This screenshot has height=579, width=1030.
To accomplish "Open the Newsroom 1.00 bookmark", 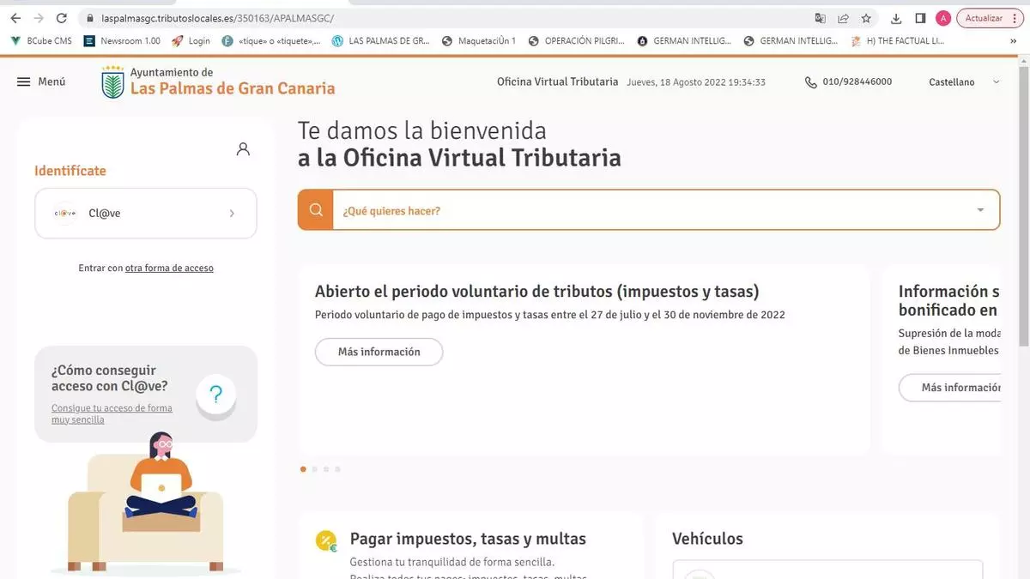I will coord(122,40).
